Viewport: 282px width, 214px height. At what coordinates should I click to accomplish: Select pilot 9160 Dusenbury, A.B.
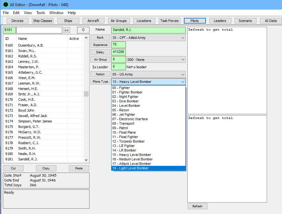[43, 45]
